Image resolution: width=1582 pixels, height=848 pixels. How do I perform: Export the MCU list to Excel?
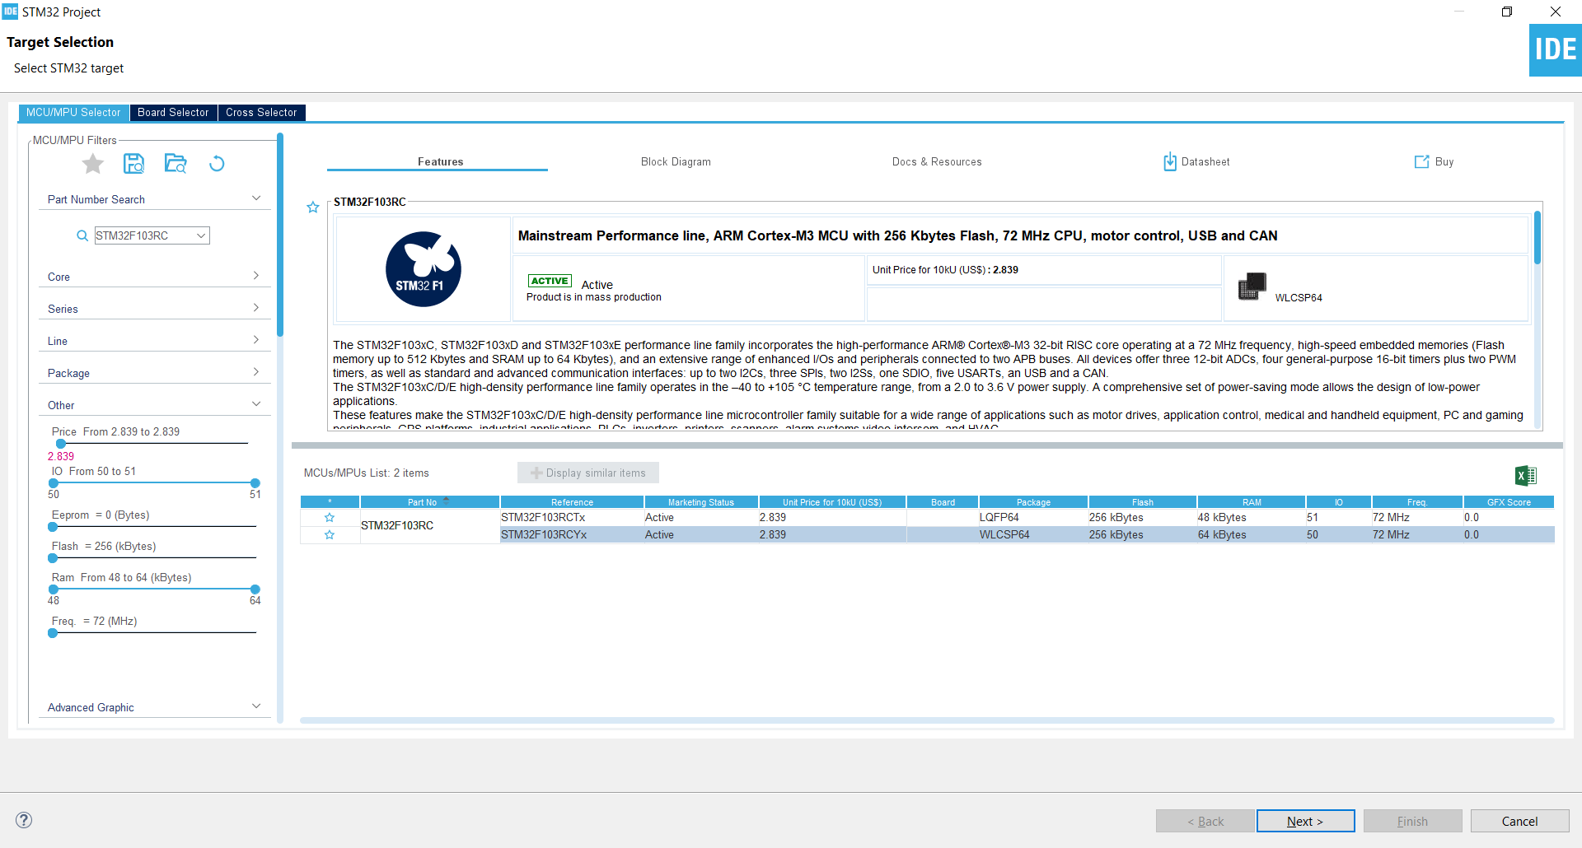(x=1525, y=475)
